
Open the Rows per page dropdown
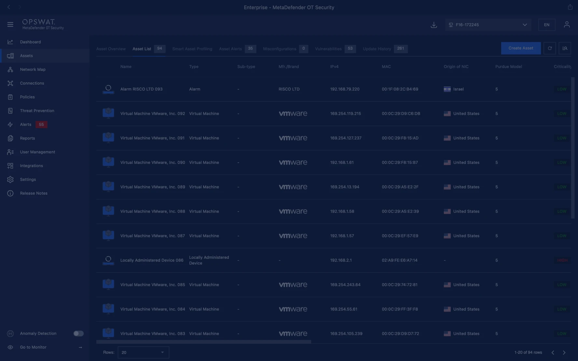(x=143, y=352)
